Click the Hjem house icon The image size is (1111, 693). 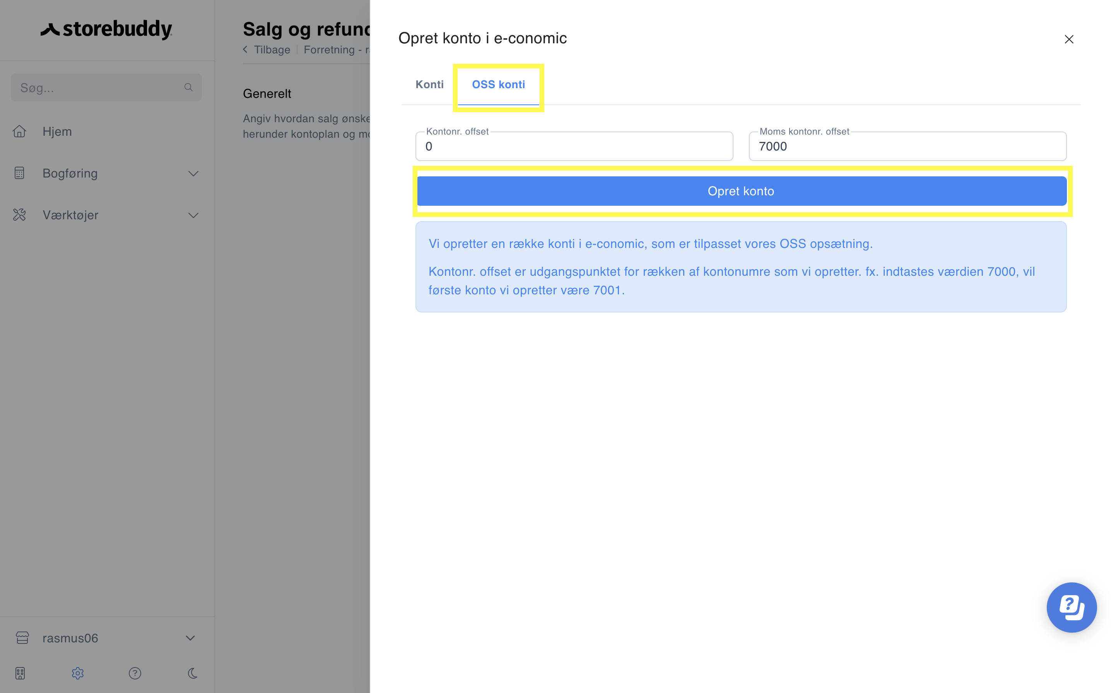[x=19, y=131]
